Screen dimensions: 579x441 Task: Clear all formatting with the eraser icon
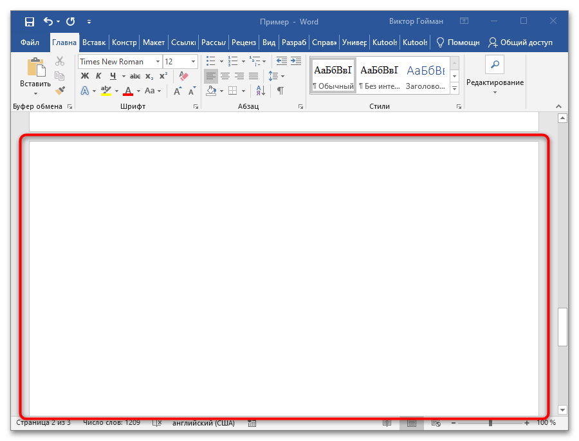(x=183, y=76)
